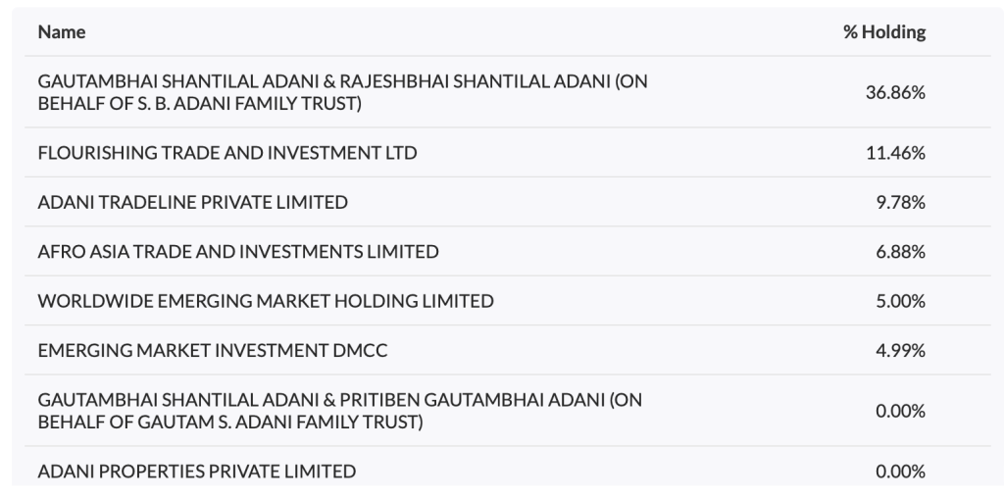Image resolution: width=1004 pixels, height=498 pixels.
Task: Select the S. B. Adani Family Trust entry
Action: (x=342, y=92)
